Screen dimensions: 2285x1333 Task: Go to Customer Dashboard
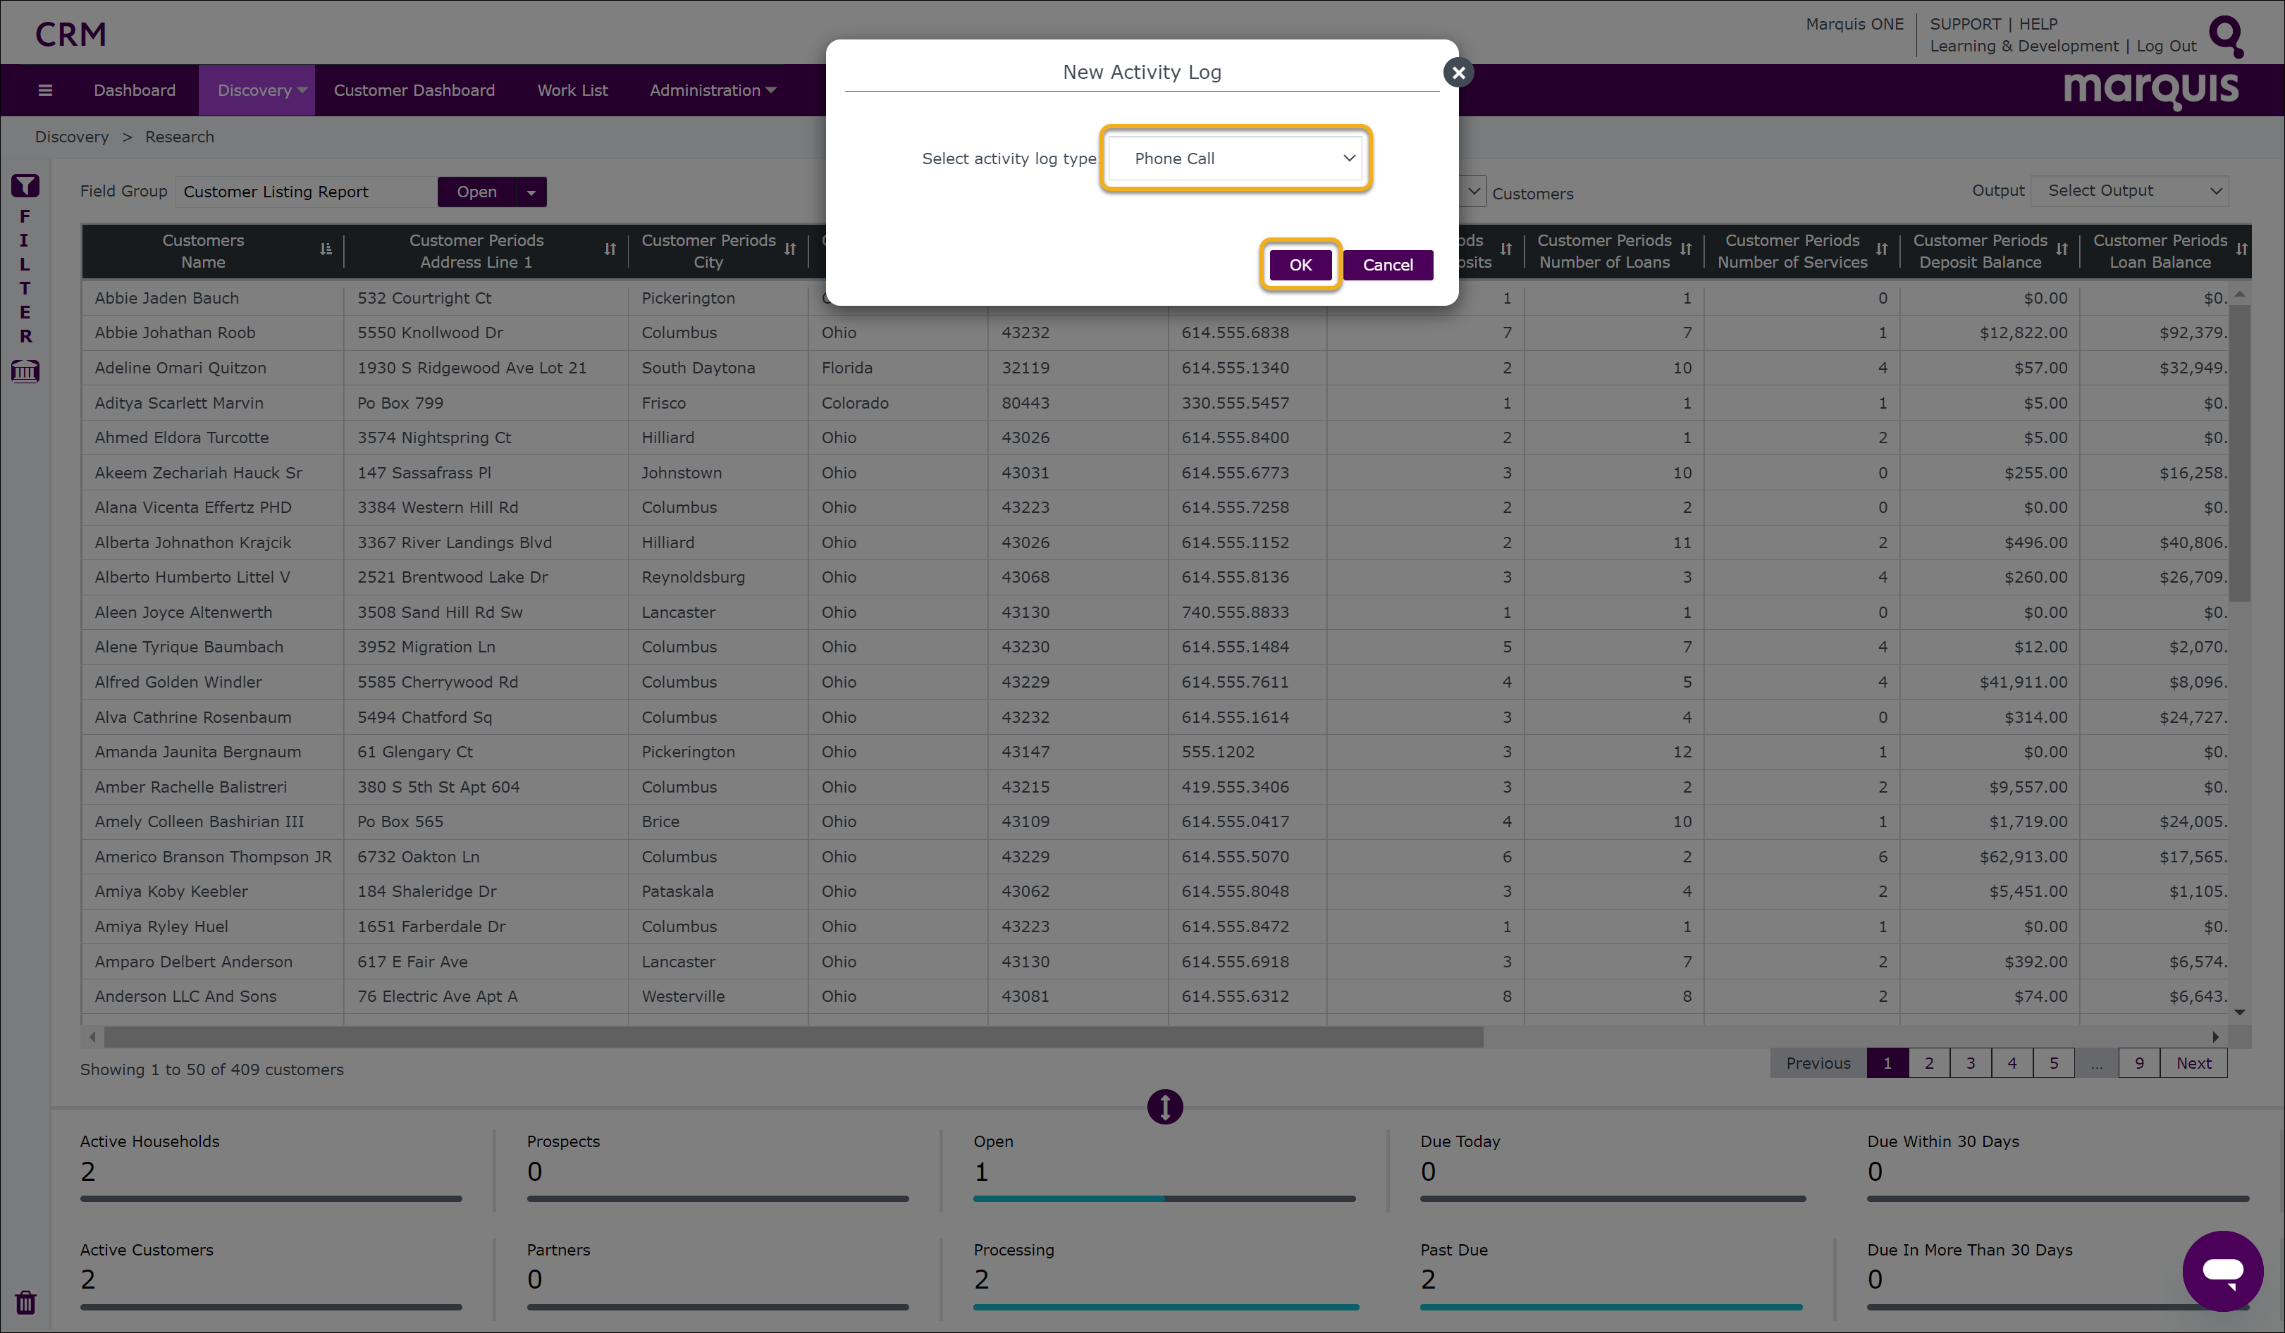point(414,89)
